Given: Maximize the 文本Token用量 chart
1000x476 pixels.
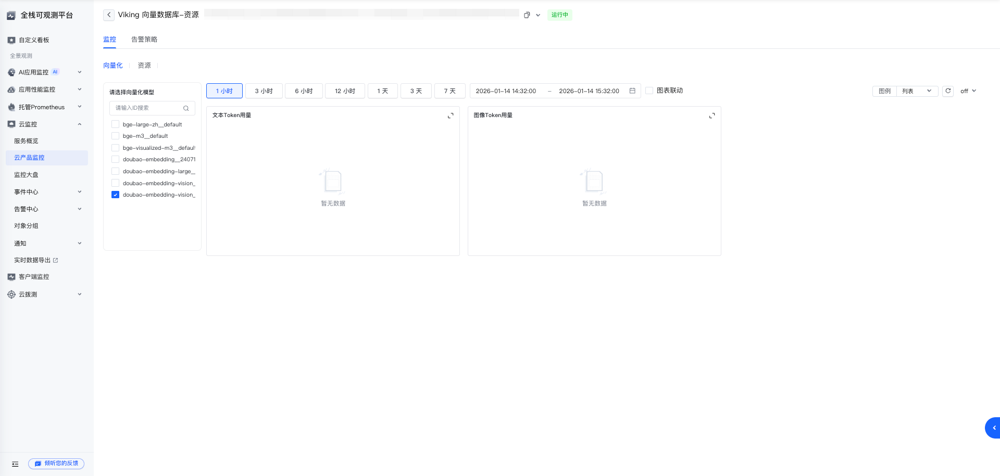Looking at the screenshot, I should [x=451, y=115].
